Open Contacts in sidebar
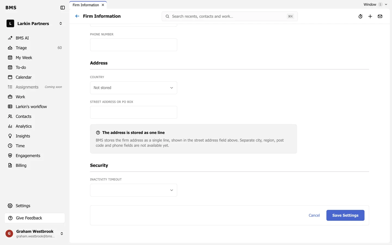The image size is (392, 245). [35, 117]
